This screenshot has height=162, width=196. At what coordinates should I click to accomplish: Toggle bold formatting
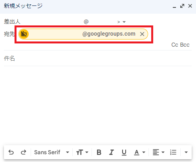pyautogui.click(x=99, y=152)
